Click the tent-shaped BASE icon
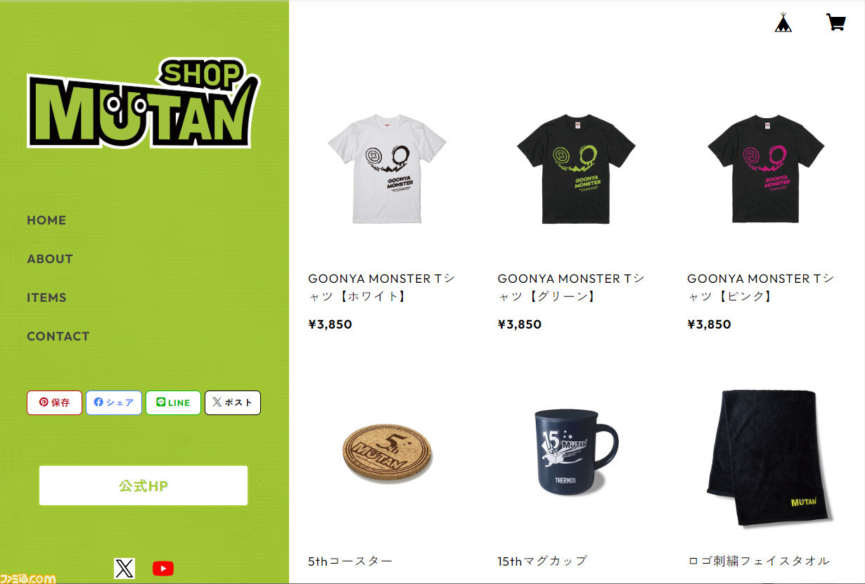Image resolution: width=865 pixels, height=584 pixels. point(783,23)
